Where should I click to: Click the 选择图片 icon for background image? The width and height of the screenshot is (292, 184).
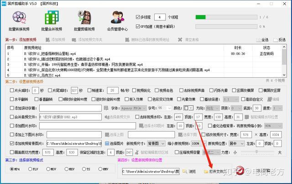point(107,144)
